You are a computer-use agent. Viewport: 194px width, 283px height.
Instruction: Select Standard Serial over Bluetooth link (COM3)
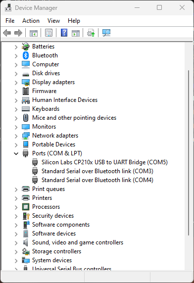point(97,171)
